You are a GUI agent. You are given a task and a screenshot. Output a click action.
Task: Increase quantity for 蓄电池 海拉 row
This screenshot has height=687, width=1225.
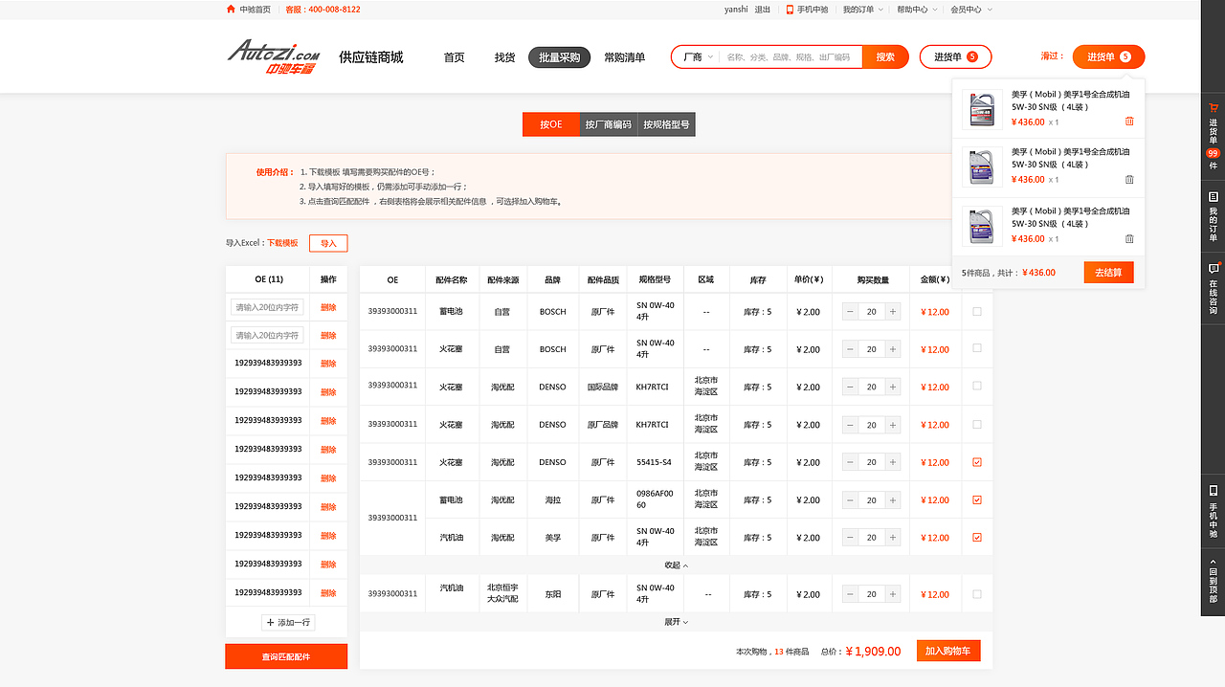pyautogui.click(x=893, y=500)
